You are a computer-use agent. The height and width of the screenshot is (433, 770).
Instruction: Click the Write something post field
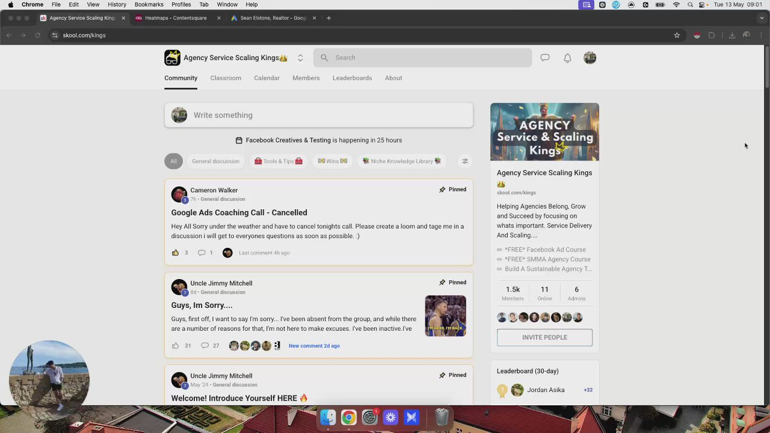[x=319, y=115]
